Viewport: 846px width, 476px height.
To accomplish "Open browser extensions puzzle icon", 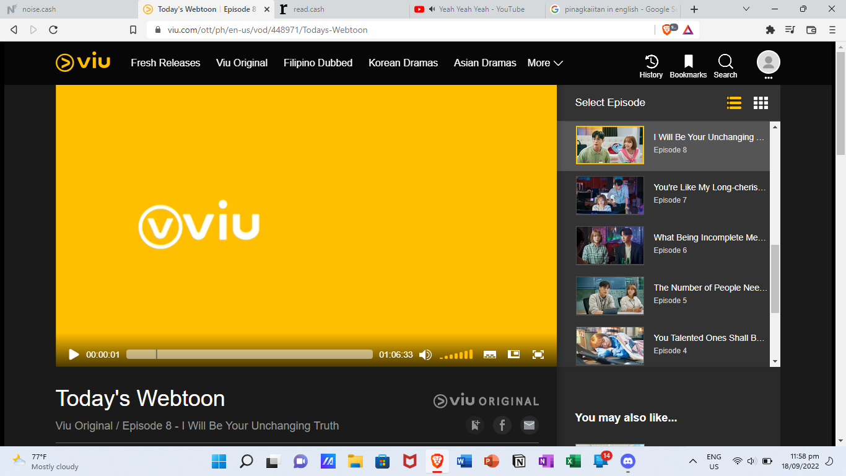I will [770, 30].
